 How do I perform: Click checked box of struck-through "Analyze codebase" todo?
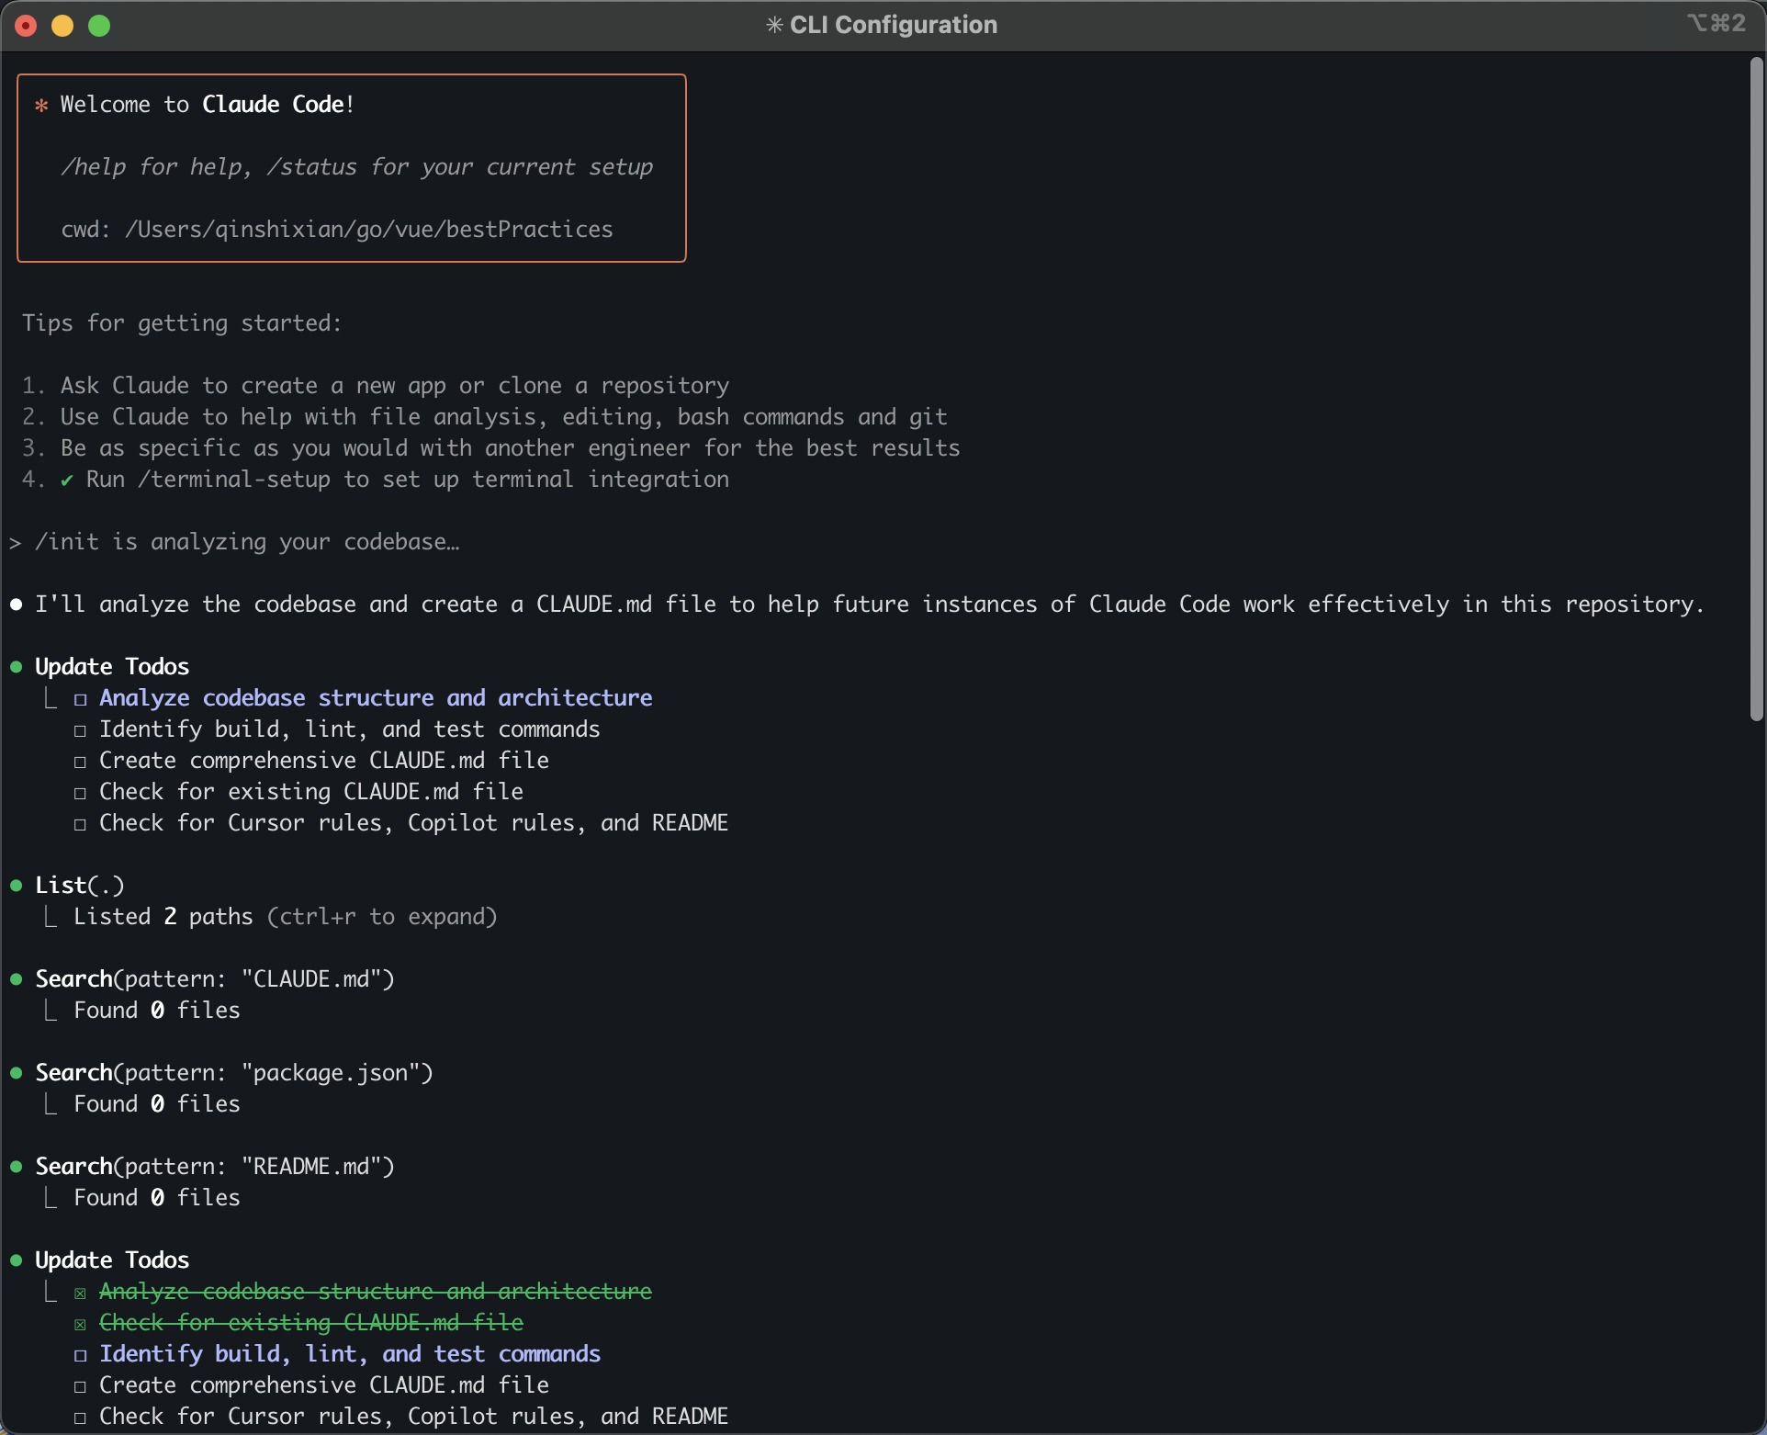pos(81,1294)
